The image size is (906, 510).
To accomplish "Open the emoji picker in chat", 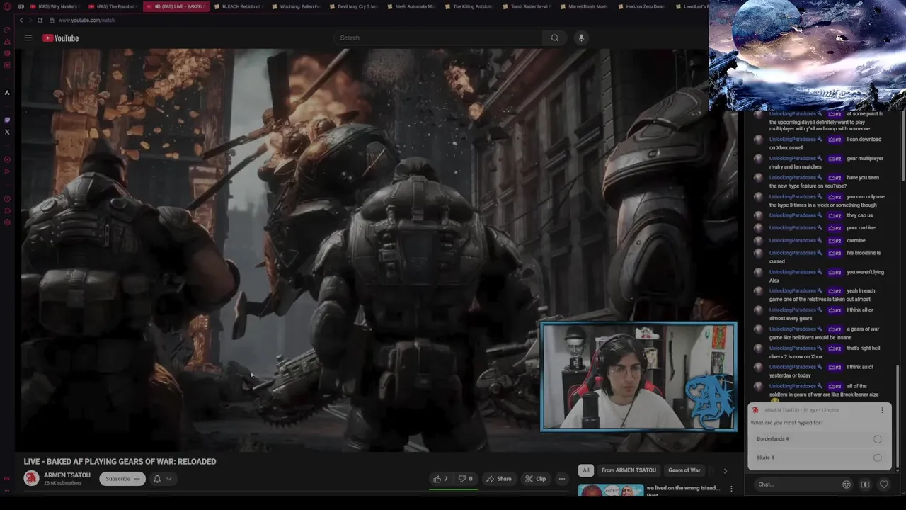I will [x=846, y=484].
